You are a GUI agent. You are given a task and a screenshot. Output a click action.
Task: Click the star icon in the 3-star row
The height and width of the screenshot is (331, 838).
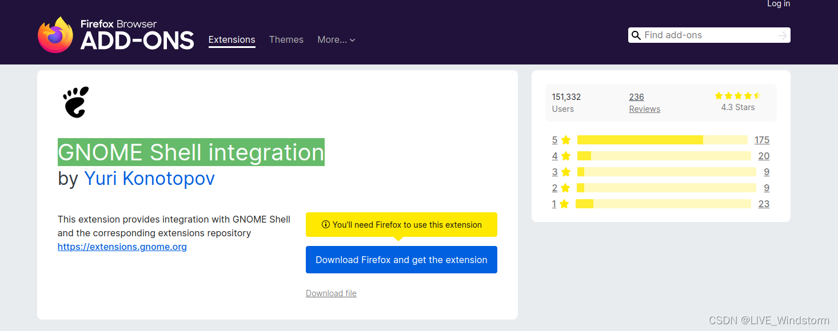[566, 172]
